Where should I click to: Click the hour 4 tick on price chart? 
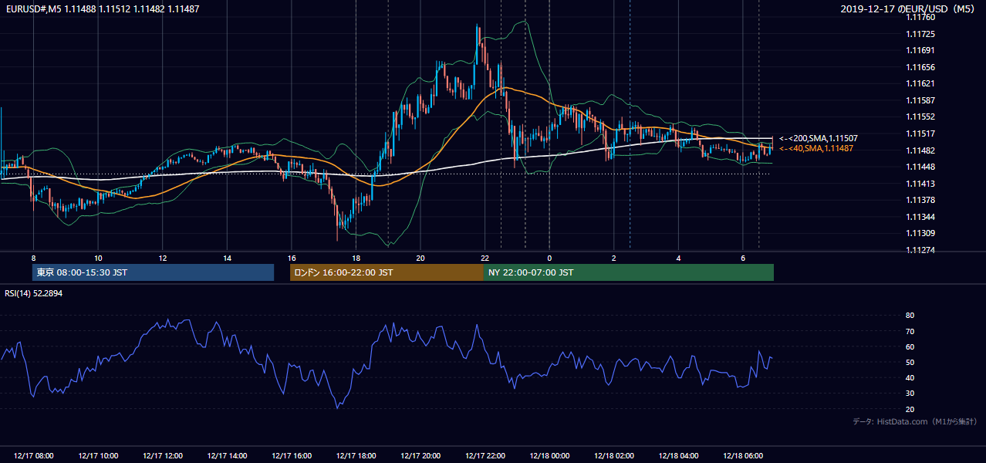click(678, 258)
